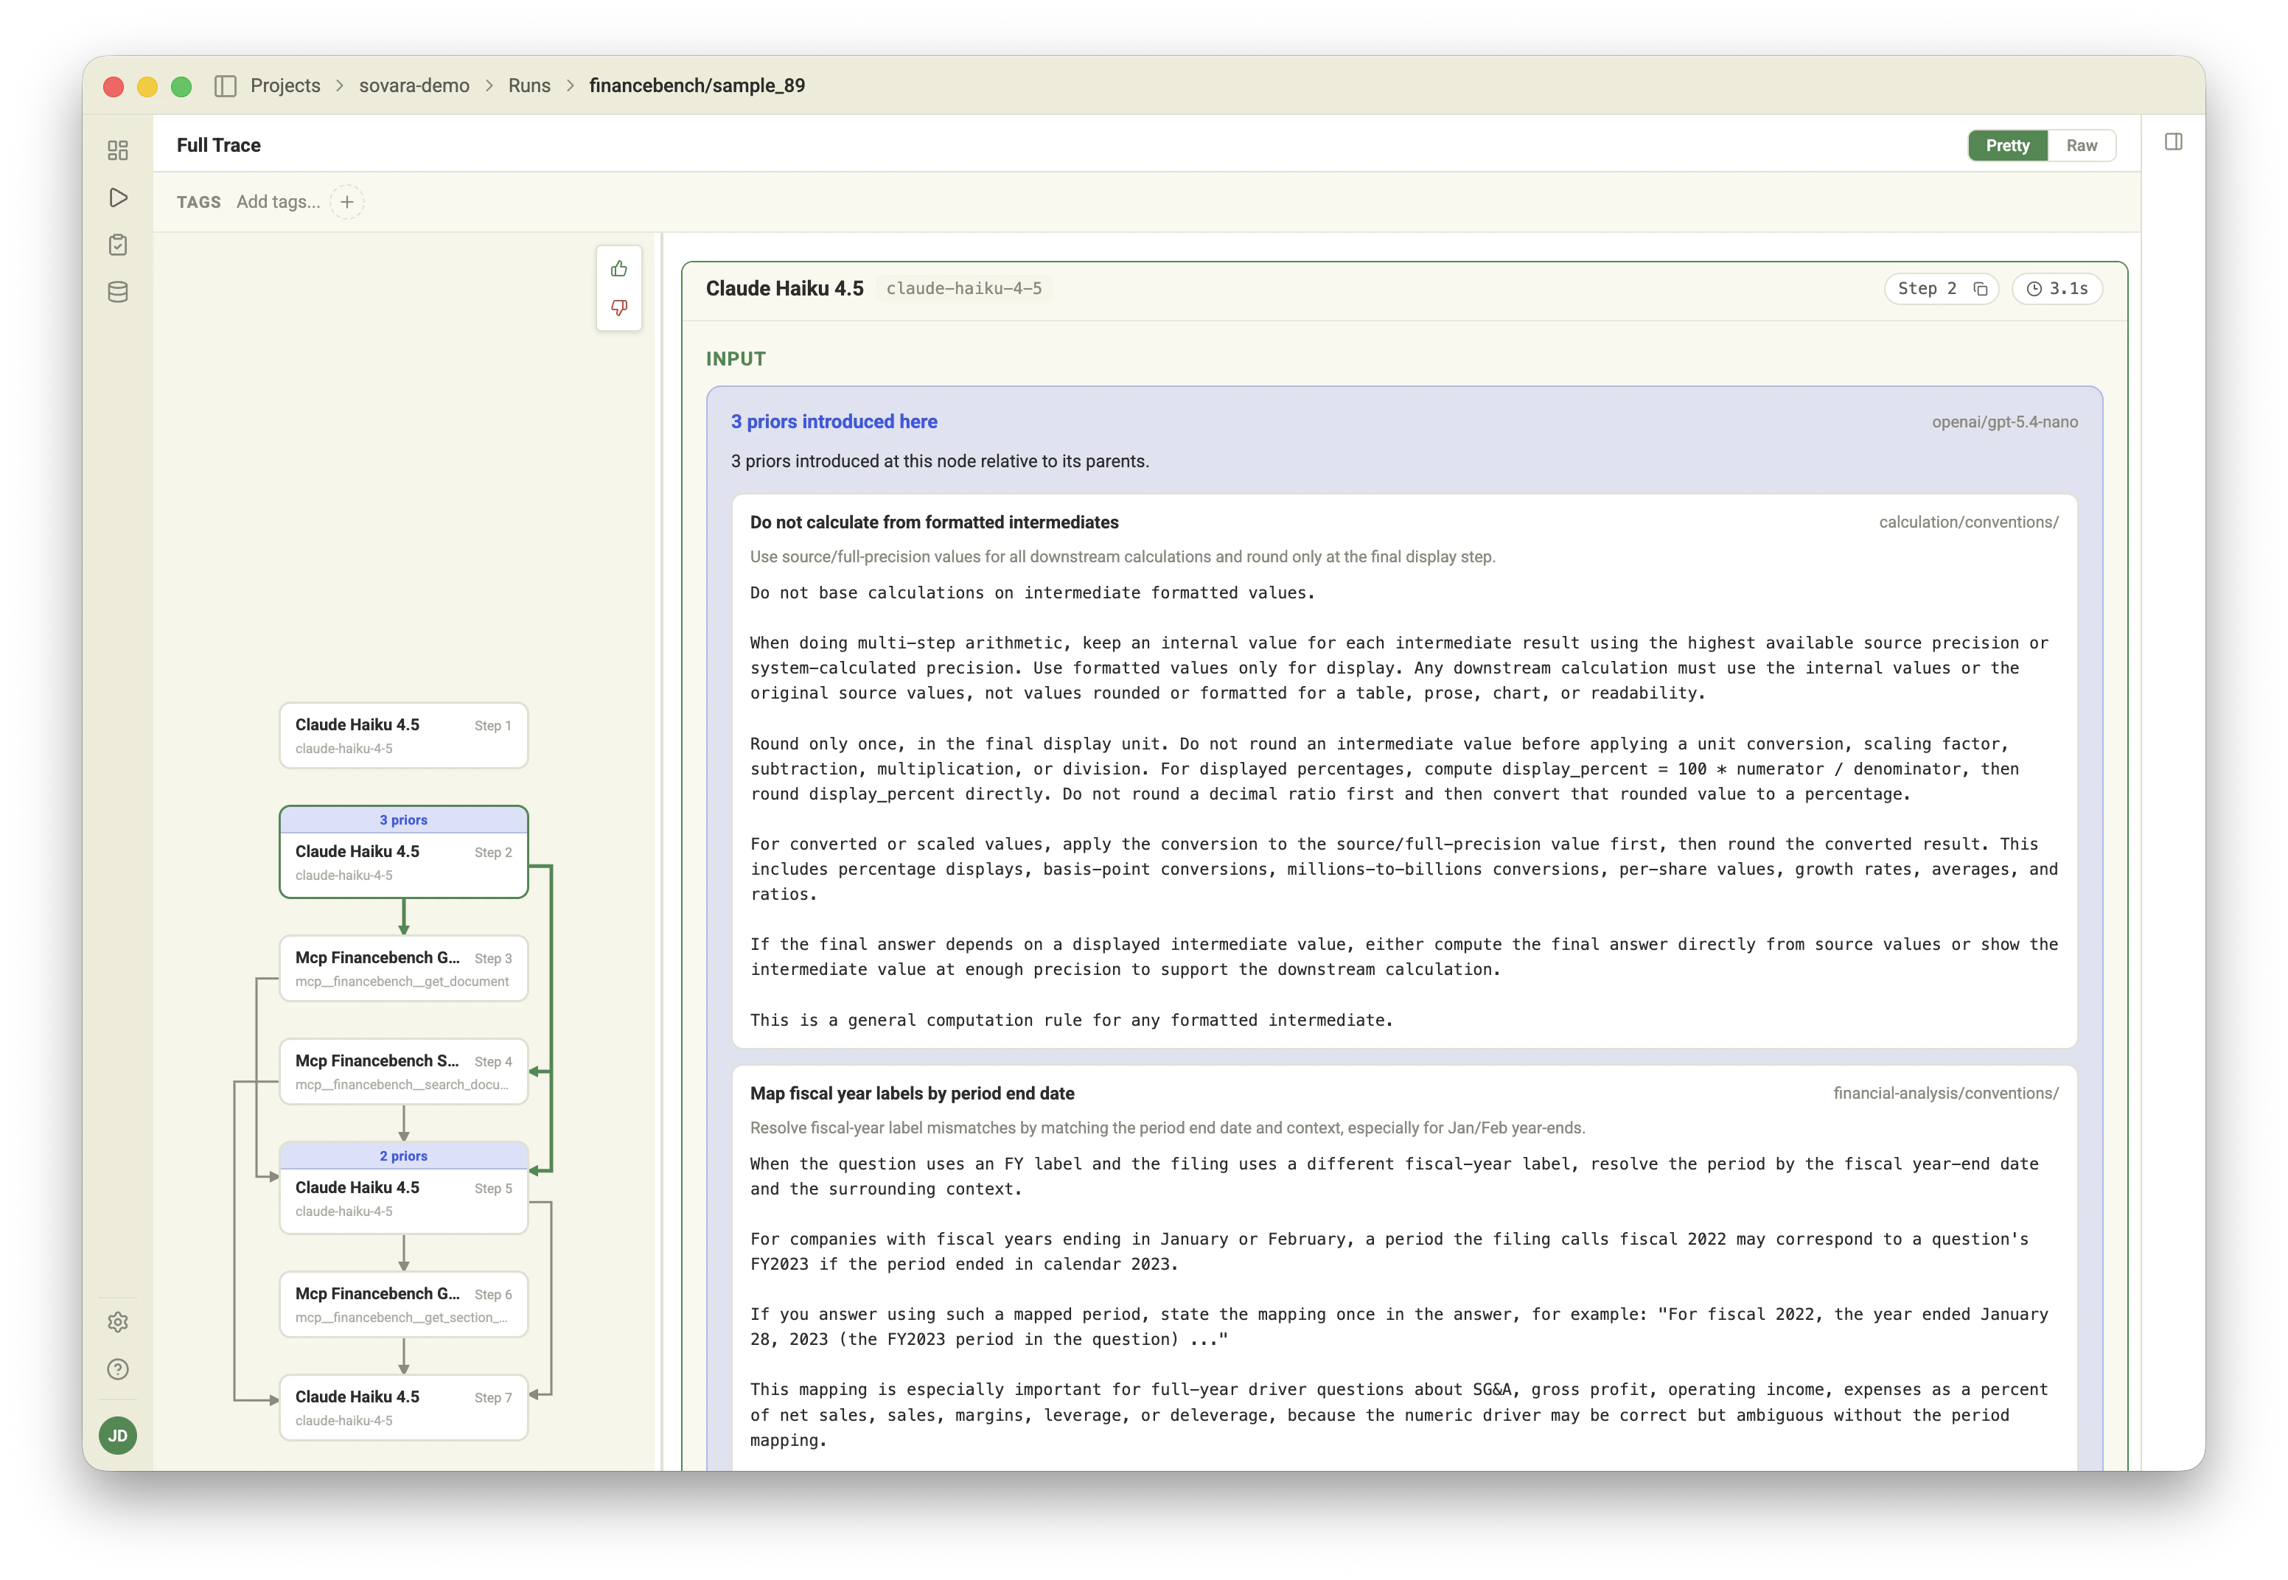Open the settings gear icon
The height and width of the screenshot is (1580, 2288).
coord(118,1321)
